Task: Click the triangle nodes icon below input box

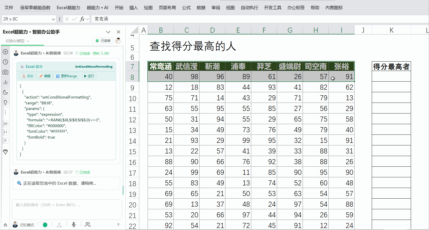Action: coord(59,225)
